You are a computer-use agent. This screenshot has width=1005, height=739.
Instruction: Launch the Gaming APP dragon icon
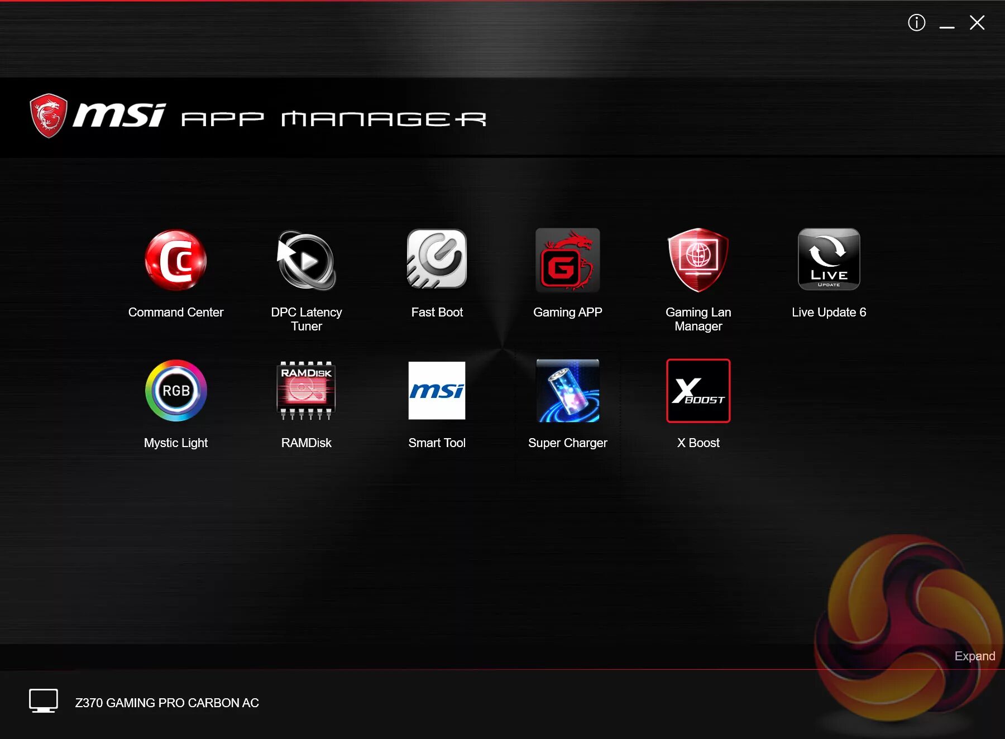[568, 260]
